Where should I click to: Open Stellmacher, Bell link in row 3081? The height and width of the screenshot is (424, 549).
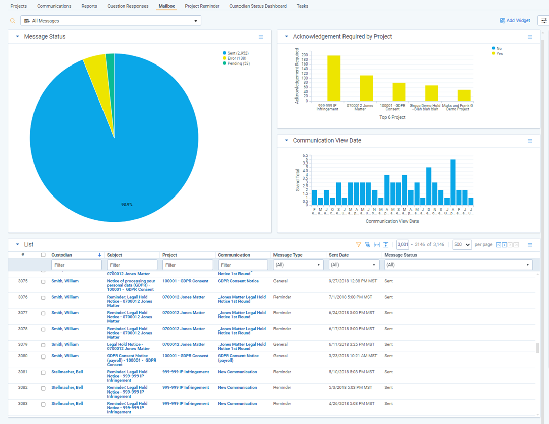tap(67, 372)
